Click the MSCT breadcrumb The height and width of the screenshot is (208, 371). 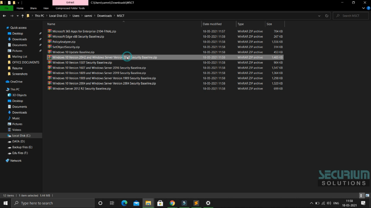pos(120,16)
